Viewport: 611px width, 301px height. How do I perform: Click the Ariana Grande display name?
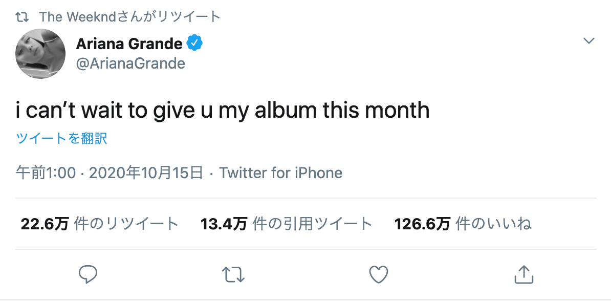tap(129, 44)
